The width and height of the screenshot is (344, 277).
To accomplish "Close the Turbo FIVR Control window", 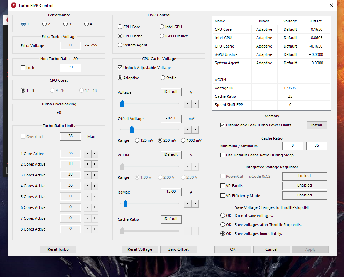I will pos(331,5).
